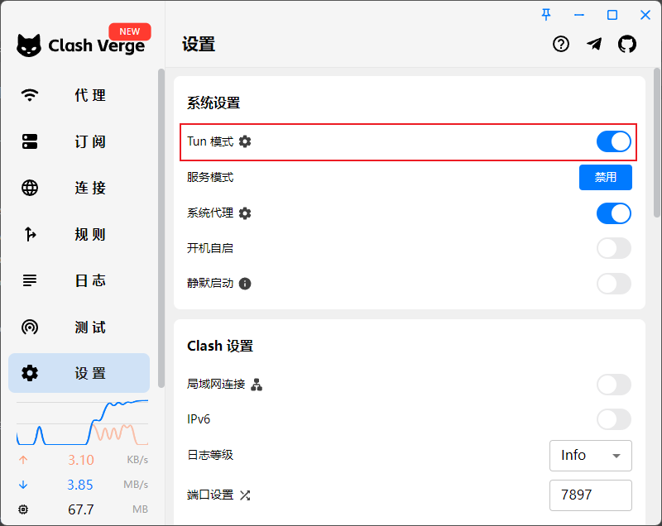Go to the 代理 (Proxies) page
The width and height of the screenshot is (662, 526).
click(x=79, y=95)
